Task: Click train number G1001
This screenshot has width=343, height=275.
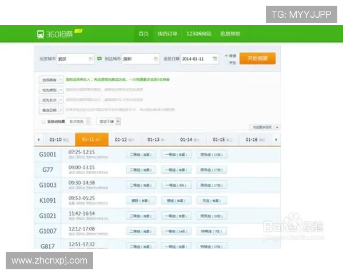Action: 47,154
